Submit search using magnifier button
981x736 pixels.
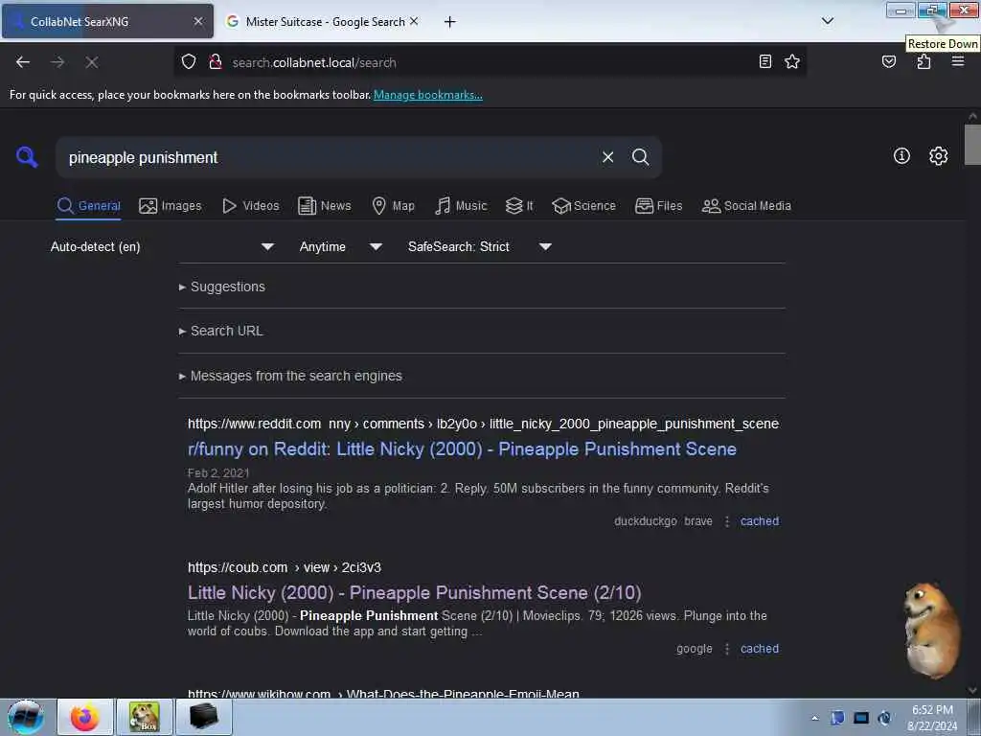[x=640, y=157]
